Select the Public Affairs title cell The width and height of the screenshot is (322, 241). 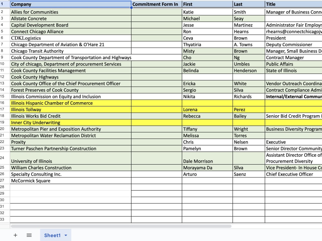[293, 64]
